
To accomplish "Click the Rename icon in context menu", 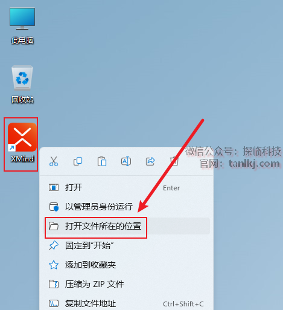I will coord(126,161).
